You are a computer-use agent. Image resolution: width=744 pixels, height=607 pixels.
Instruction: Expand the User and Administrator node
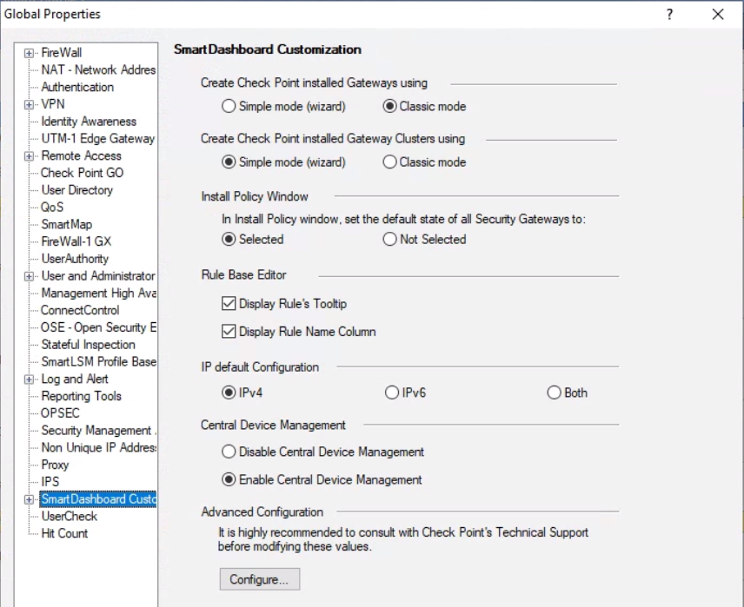[x=29, y=276]
